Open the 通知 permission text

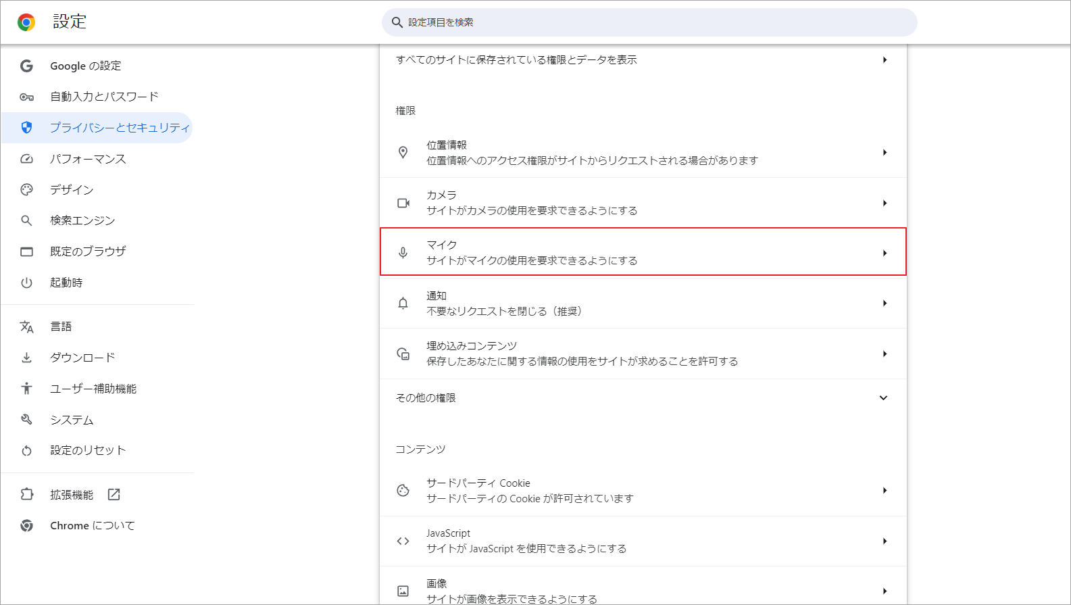tap(504, 304)
